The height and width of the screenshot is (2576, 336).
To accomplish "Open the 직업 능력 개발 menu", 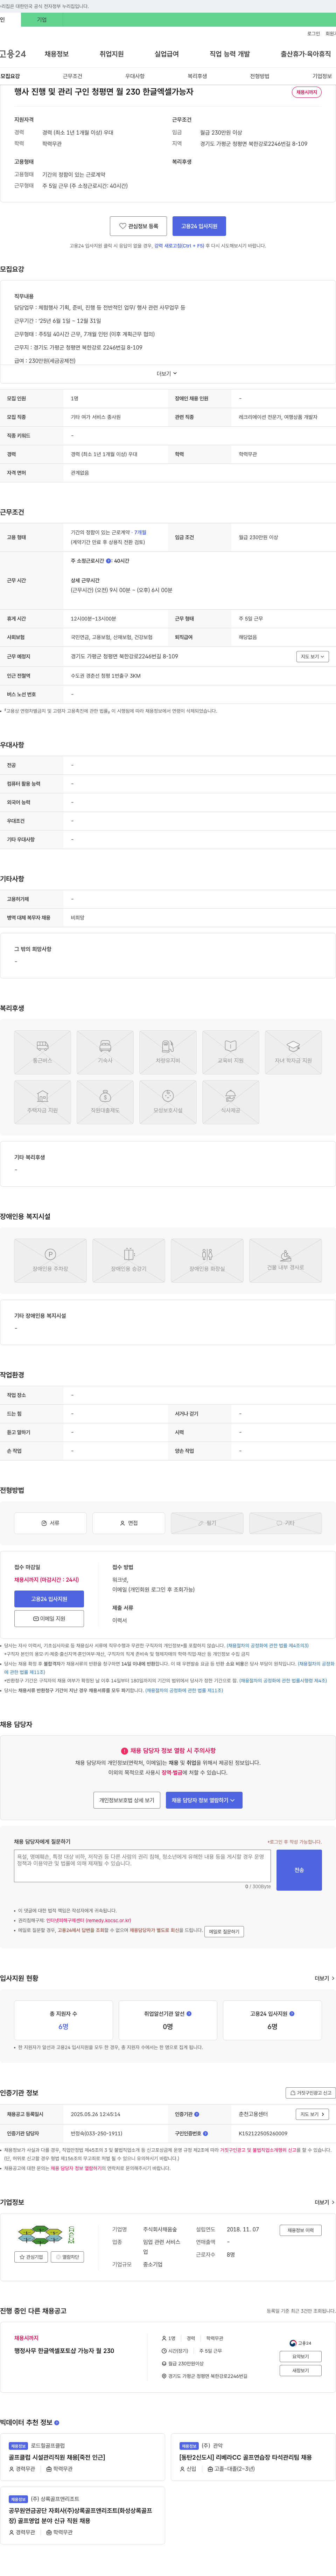I will point(229,54).
